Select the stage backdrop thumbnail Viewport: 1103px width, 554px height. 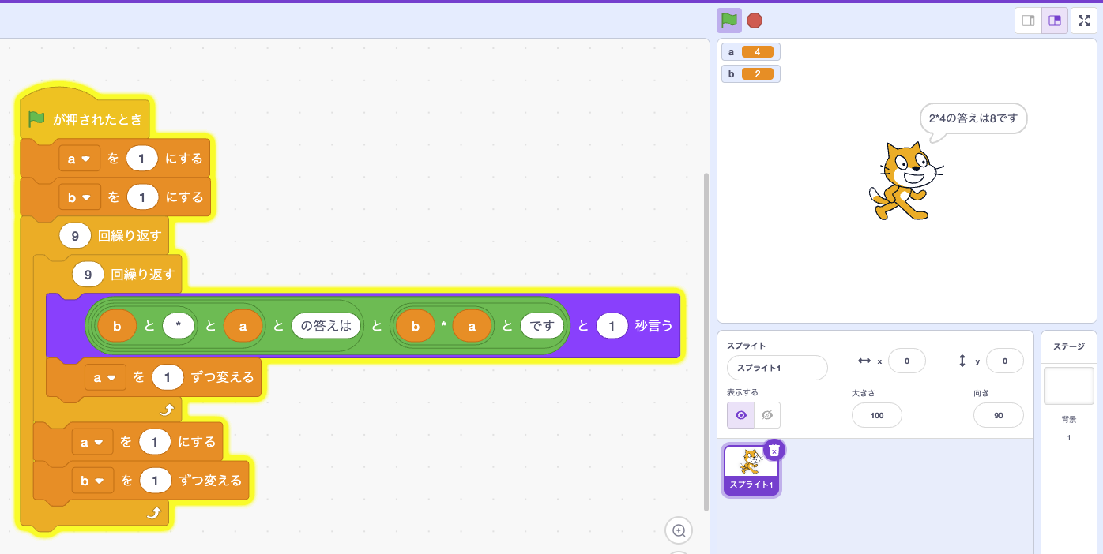click(1068, 386)
